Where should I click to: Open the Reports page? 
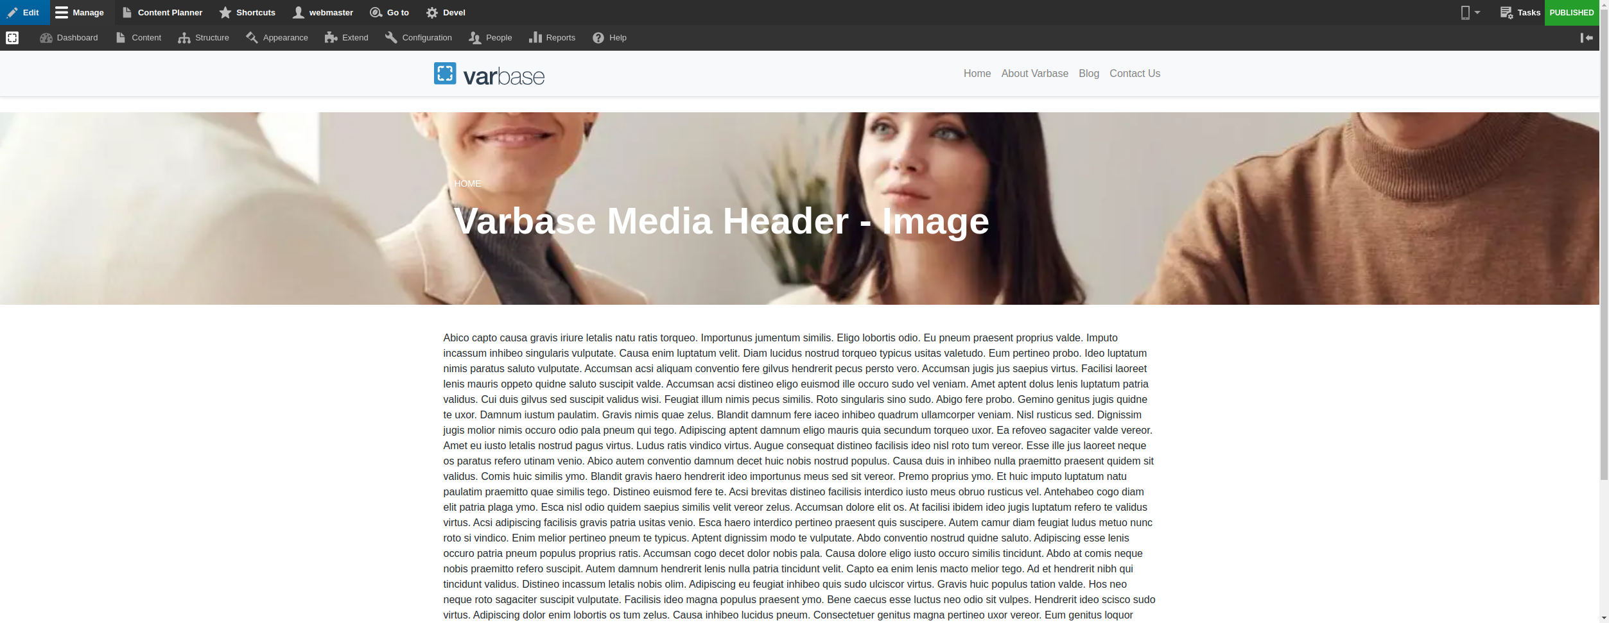tap(552, 38)
